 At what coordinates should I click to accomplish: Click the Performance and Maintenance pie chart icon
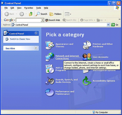click(50, 92)
